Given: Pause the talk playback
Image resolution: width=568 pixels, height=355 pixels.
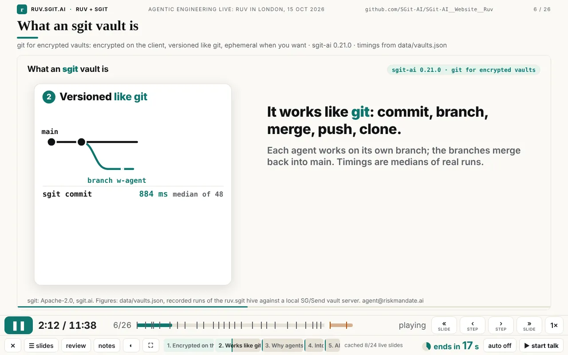Looking at the screenshot, I should coord(19,325).
